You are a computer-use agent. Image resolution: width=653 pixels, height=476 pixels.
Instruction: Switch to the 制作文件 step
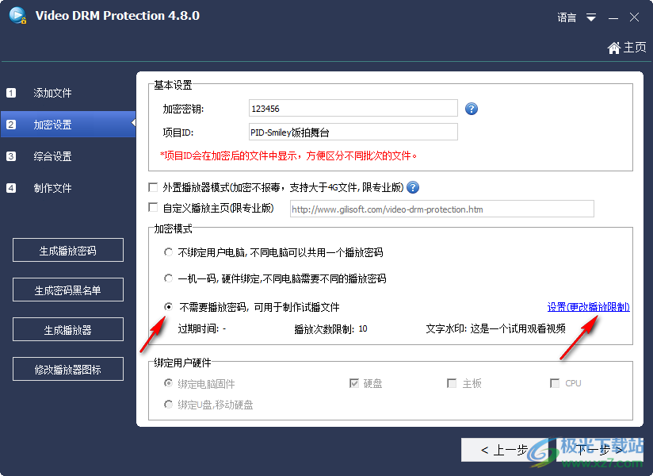(x=52, y=188)
